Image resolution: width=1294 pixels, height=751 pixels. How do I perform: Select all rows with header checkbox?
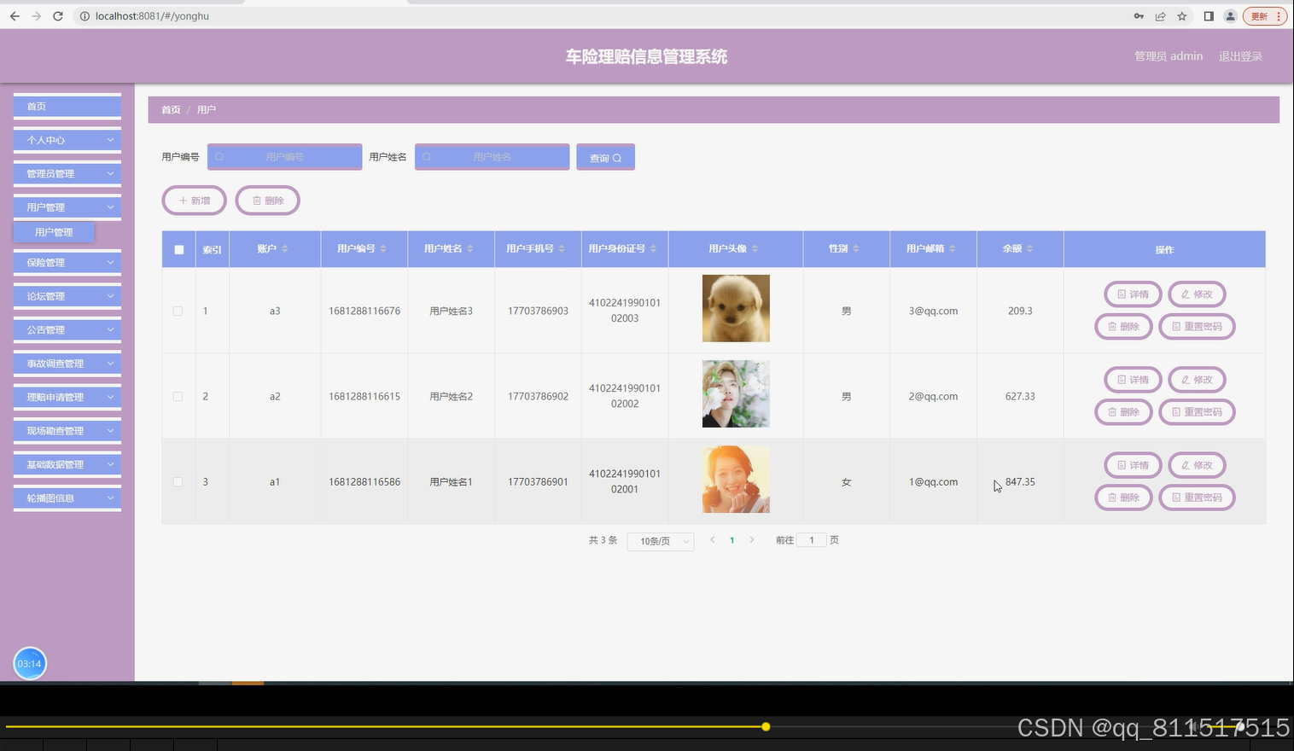pos(179,250)
